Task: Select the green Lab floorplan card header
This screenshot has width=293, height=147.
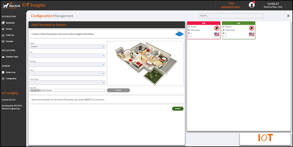Action: (238, 23)
